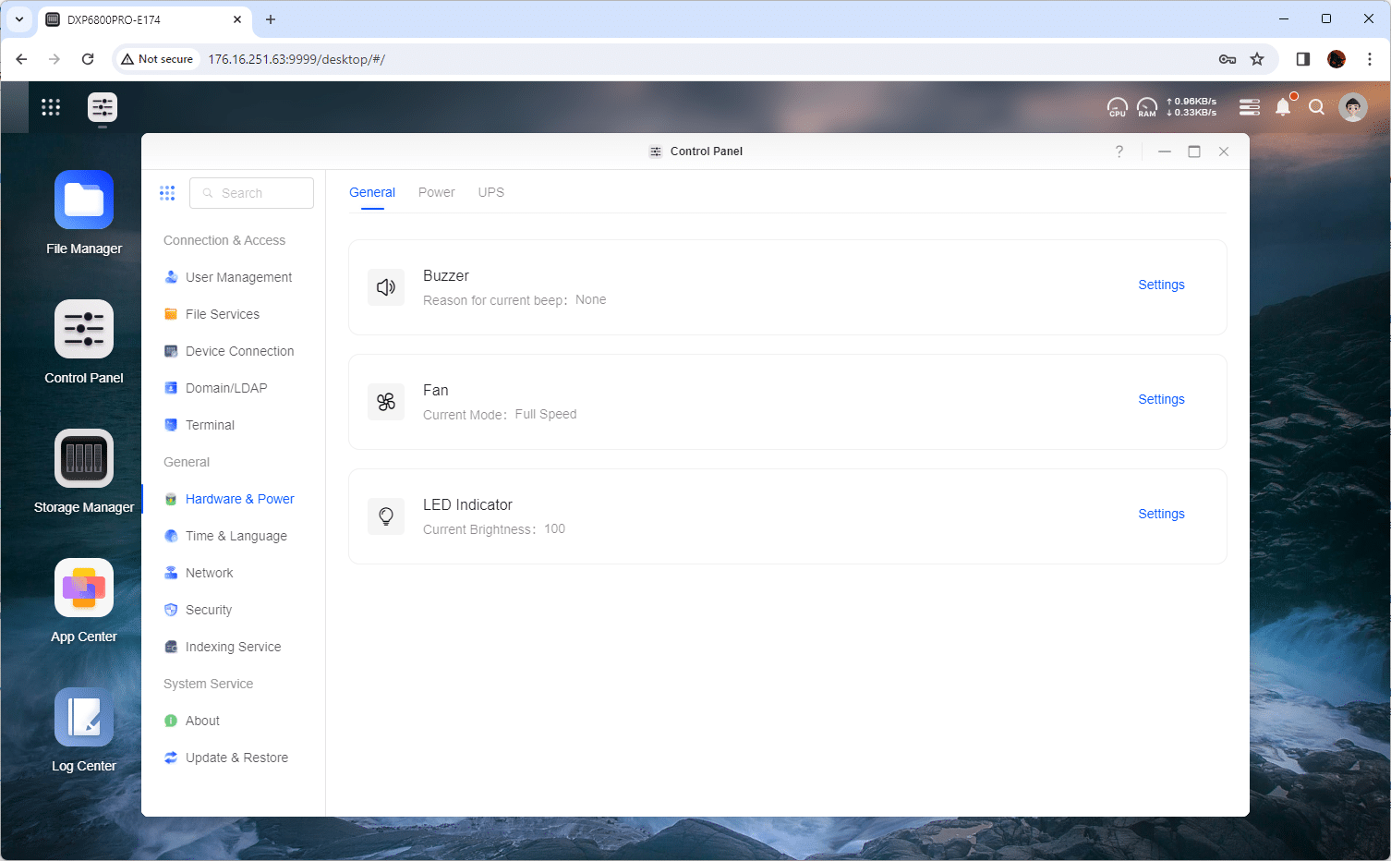Switch to the UPS tab
1391x861 pixels.
click(491, 192)
